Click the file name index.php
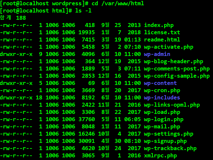213x160 pixels. tap(159, 25)
